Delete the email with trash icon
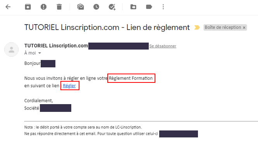 point(59,7)
